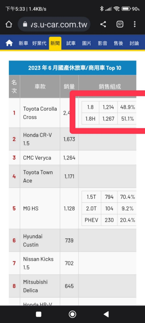Open the 討論 section
The height and width of the screenshot is (323, 145).
tap(134, 43)
